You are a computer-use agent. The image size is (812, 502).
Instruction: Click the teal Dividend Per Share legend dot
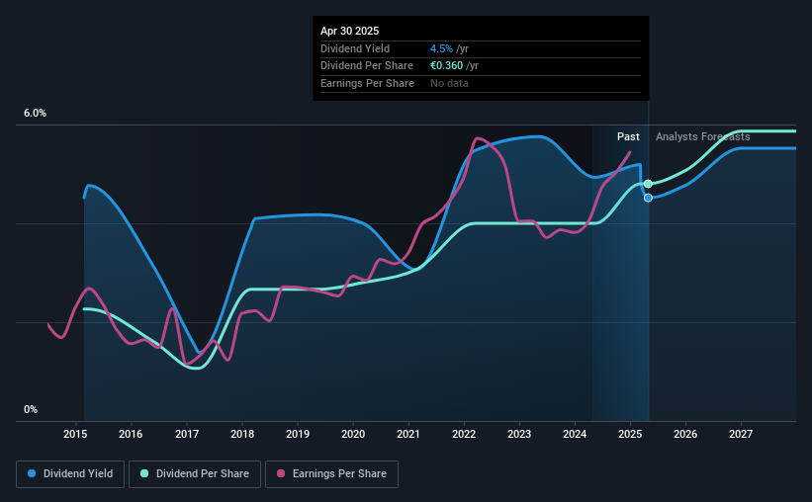point(144,473)
